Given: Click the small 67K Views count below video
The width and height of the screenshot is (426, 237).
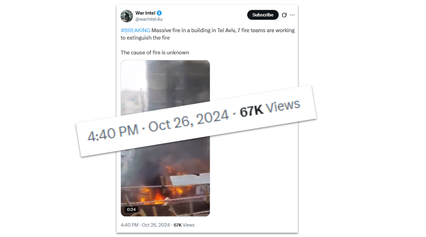Looking at the screenshot, I should tap(184, 225).
